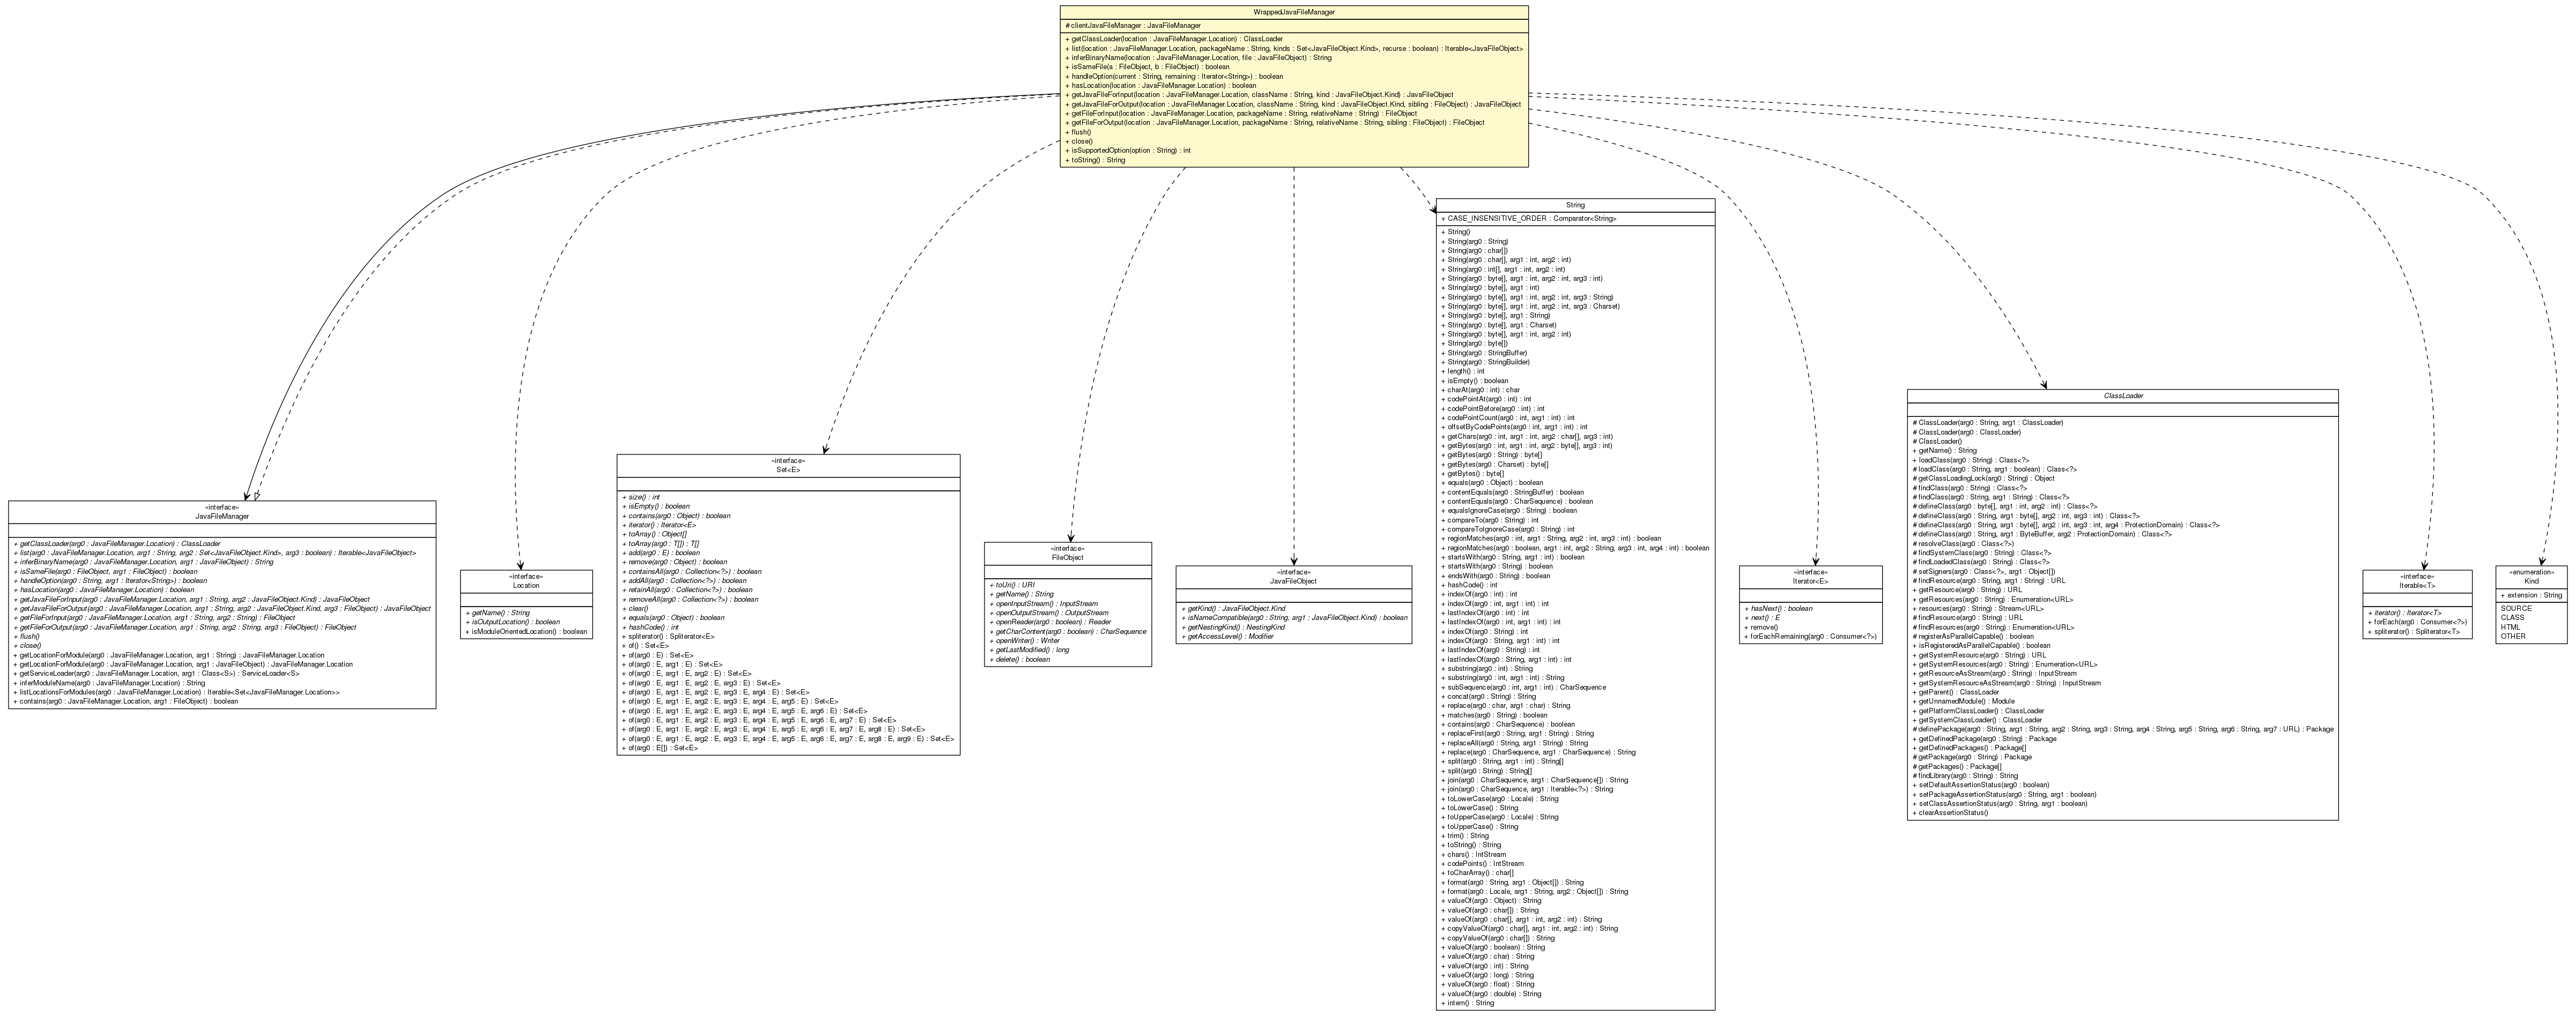Click getAccessLevel() : Modifier line
Screen dimensions: 2576x1016
point(1227,637)
